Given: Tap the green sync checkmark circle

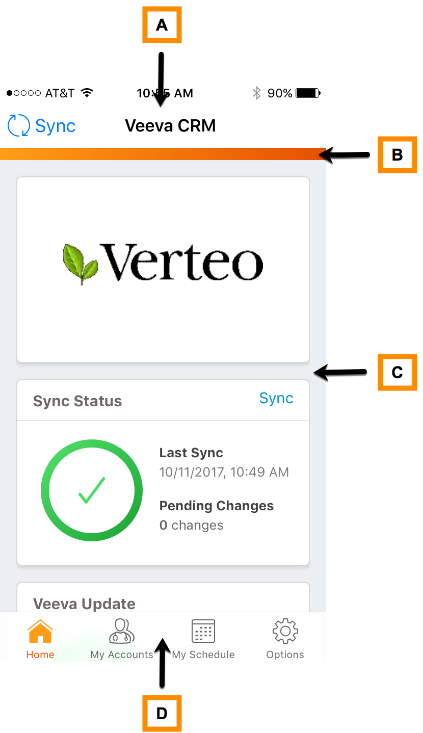Looking at the screenshot, I should coord(92,490).
